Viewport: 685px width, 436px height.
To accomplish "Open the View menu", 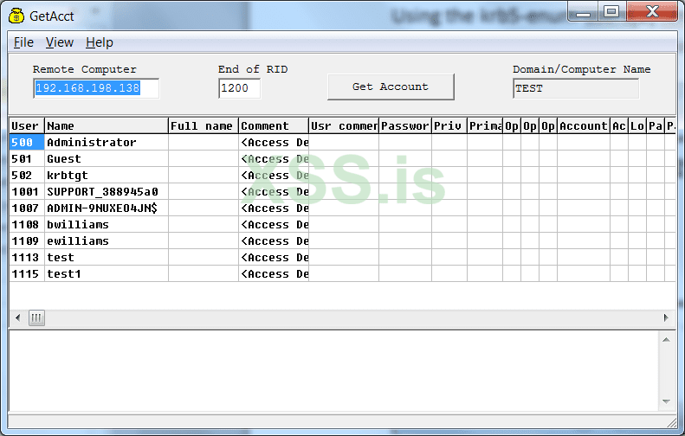I will pos(60,42).
